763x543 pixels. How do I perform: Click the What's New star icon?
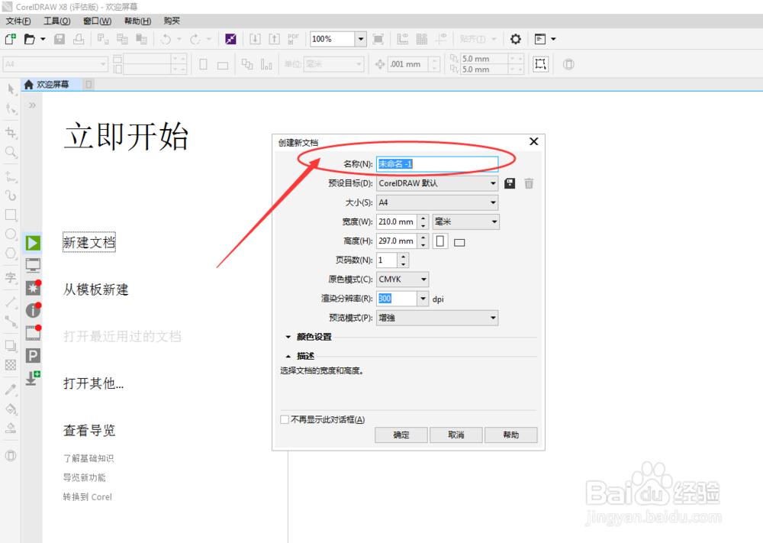click(x=33, y=287)
